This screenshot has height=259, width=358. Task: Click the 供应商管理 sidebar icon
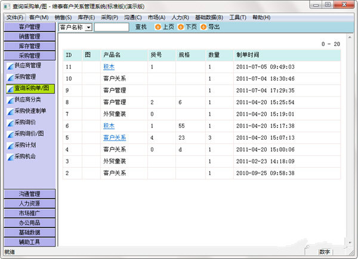(x=11, y=66)
